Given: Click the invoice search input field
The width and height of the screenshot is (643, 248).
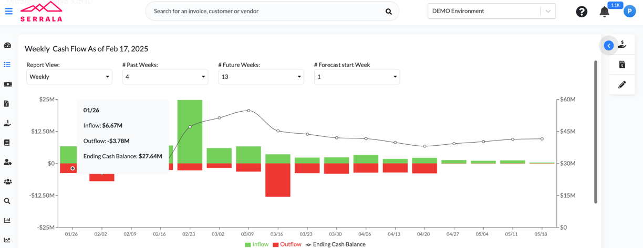Looking at the screenshot, I should (265, 11).
